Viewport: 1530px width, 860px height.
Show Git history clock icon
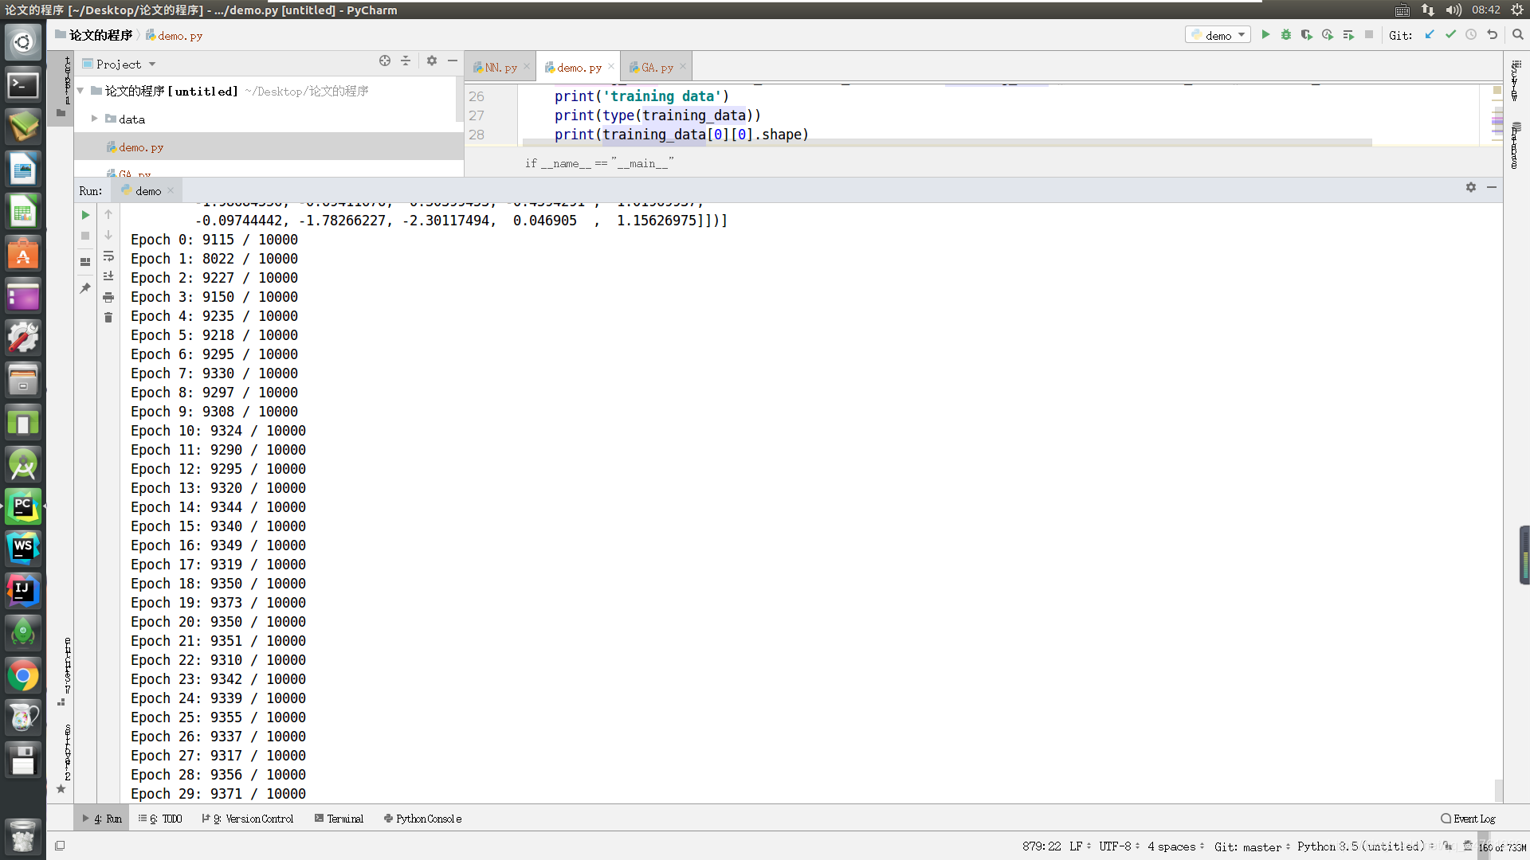point(1471,35)
